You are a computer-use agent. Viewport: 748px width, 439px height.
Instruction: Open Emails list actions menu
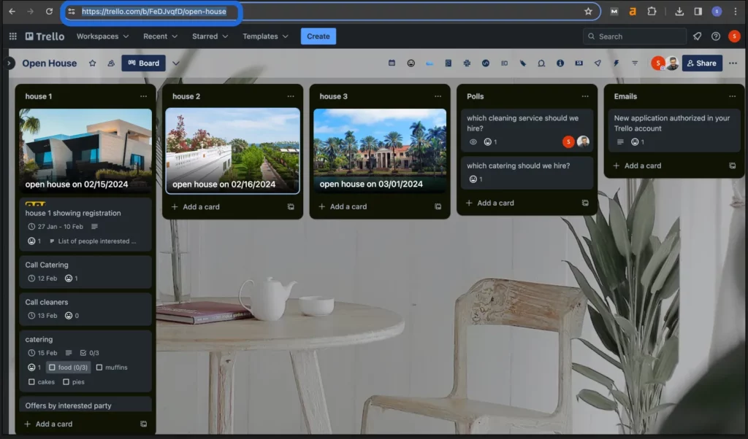coord(732,96)
